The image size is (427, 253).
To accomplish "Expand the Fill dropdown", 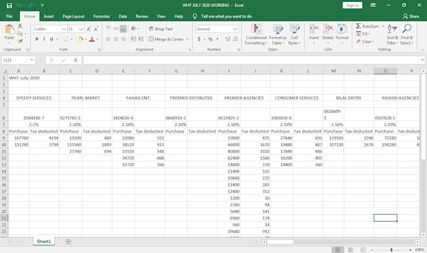I will pyautogui.click(x=369, y=34).
